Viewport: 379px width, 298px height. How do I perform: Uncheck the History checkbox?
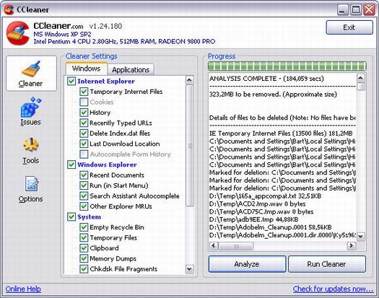click(x=84, y=113)
